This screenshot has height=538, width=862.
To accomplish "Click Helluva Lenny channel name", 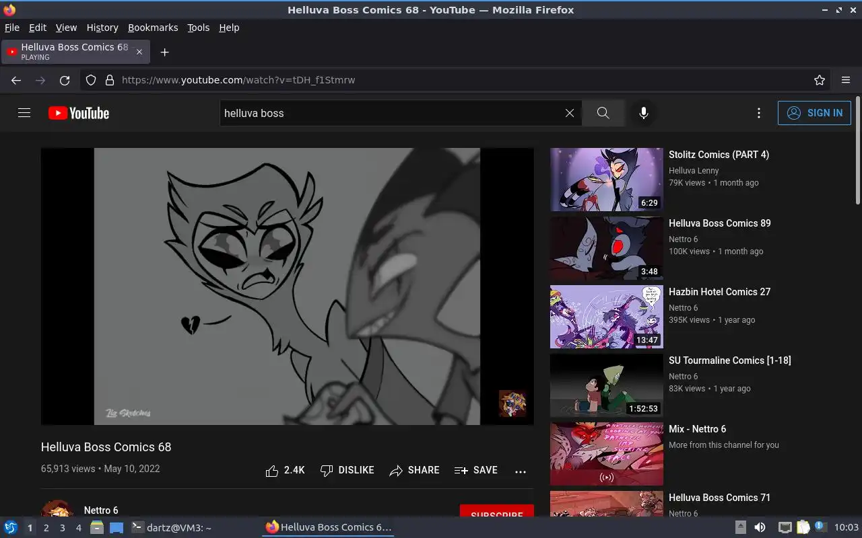I will pyautogui.click(x=694, y=171).
